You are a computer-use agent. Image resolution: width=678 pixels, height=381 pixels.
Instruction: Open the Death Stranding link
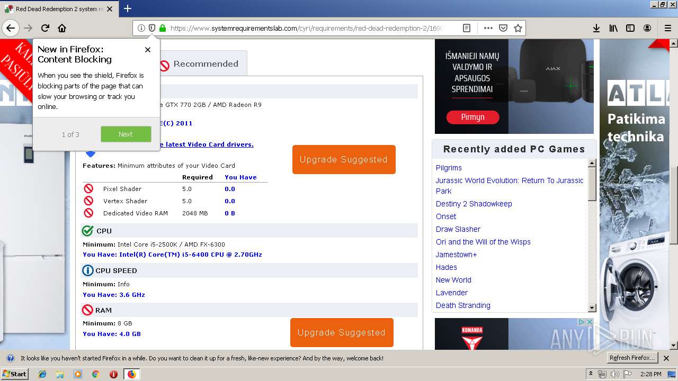click(x=463, y=305)
